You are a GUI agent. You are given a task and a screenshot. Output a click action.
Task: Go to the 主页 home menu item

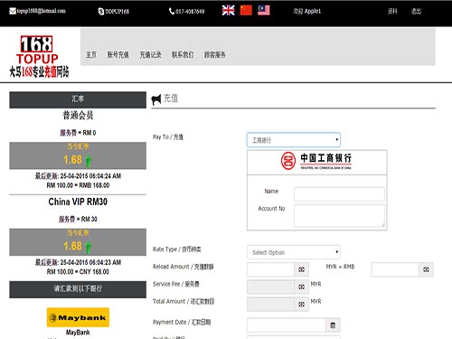pyautogui.click(x=91, y=55)
